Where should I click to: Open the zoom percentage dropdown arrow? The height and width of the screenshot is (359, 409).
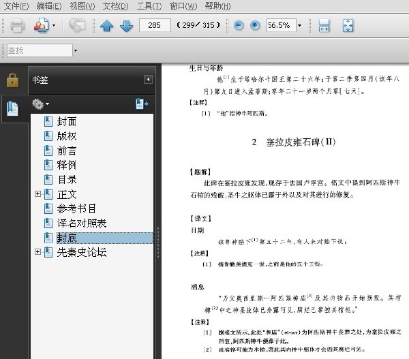(x=299, y=26)
